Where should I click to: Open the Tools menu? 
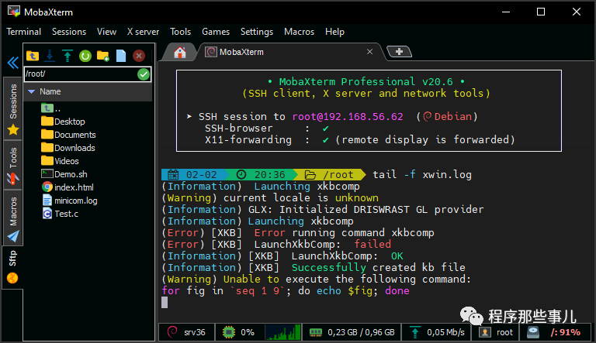(180, 32)
